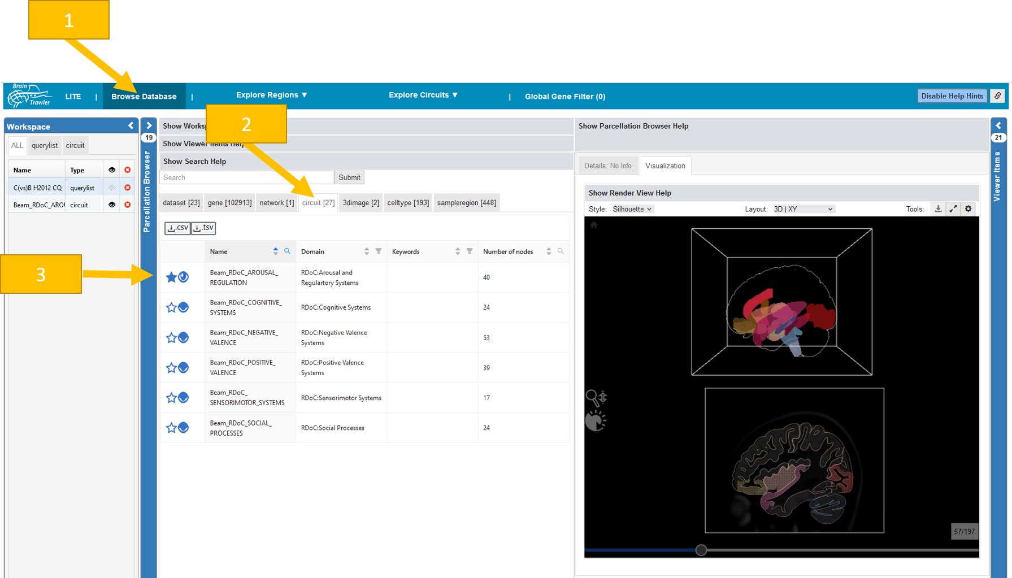Click the brain view icon for Beam_RDoC_NEGATIVE_VALENCE
1012x578 pixels.
coord(184,337)
